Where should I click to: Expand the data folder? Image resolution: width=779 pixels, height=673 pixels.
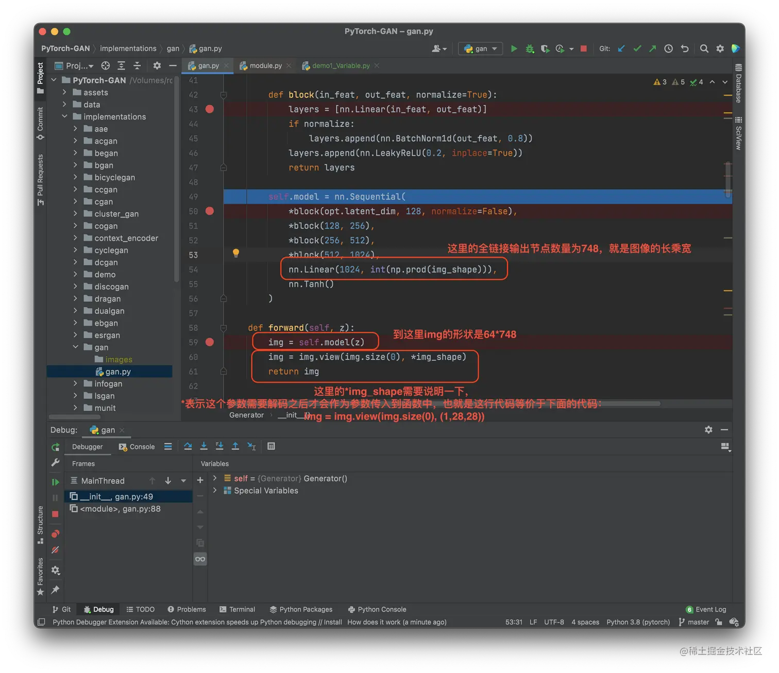64,105
